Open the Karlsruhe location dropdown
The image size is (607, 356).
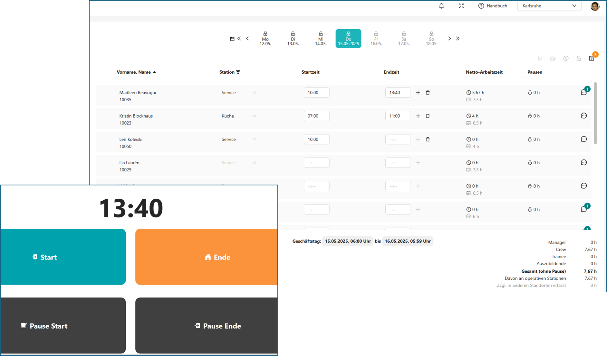point(549,6)
